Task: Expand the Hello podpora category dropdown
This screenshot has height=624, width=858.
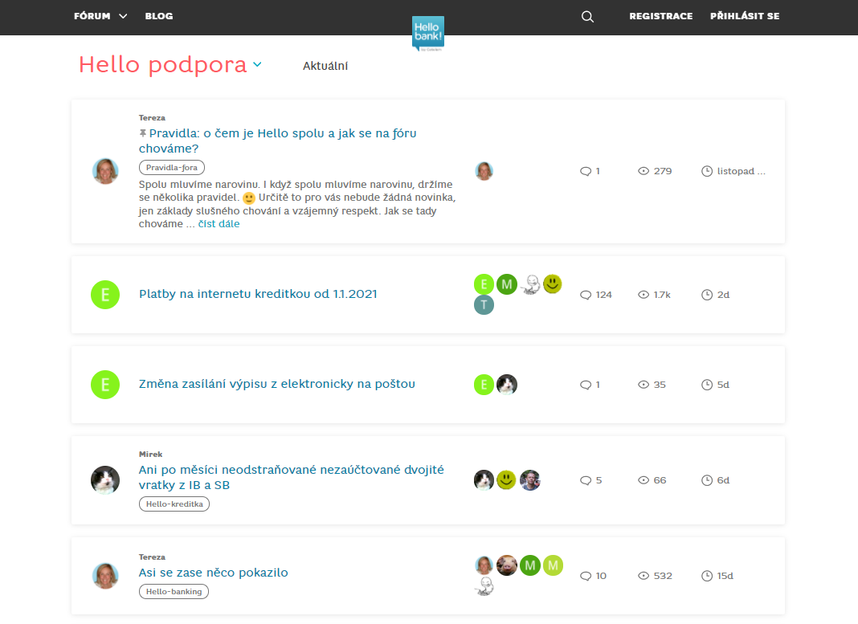Action: [x=257, y=64]
